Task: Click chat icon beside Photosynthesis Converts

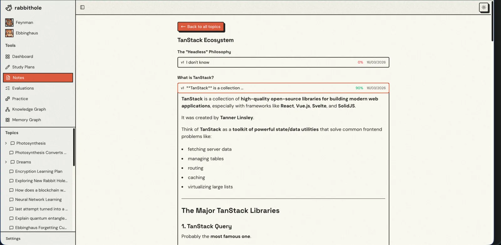Action: click(11, 153)
